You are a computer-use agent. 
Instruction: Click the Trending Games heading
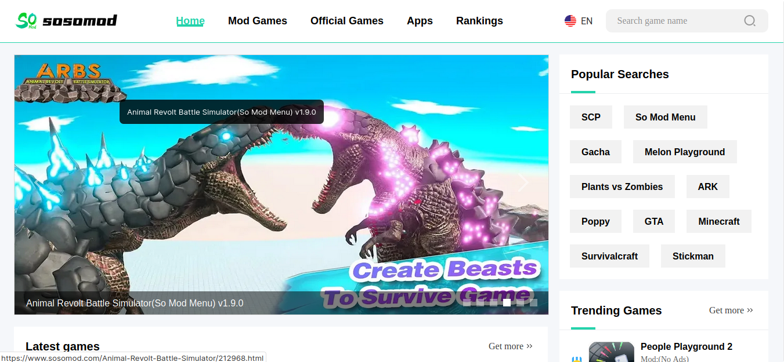click(x=616, y=310)
